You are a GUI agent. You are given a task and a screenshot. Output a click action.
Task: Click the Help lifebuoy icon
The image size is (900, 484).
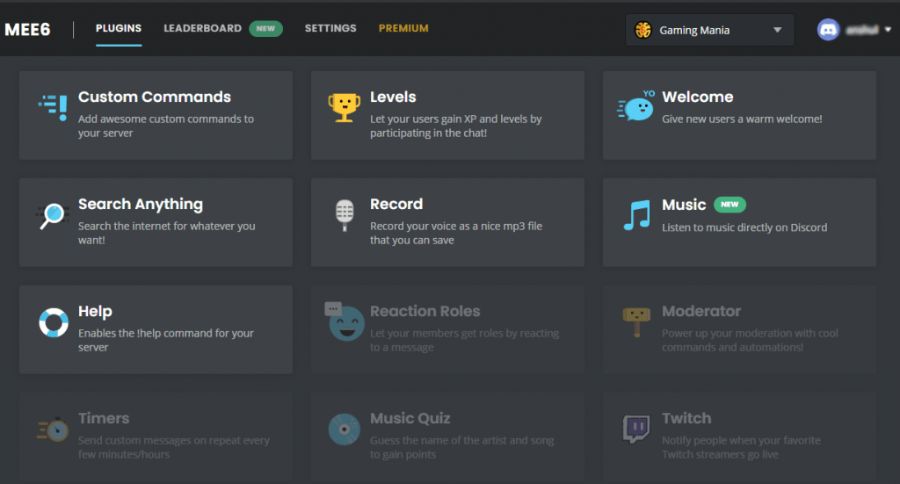[54, 322]
